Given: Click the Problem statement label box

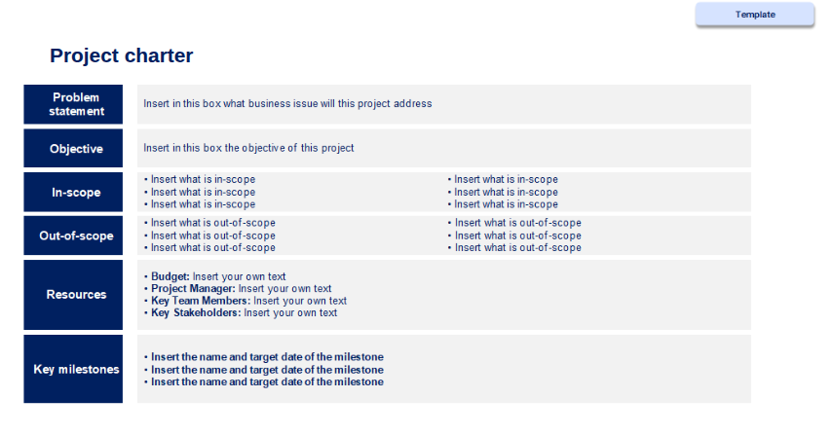Looking at the screenshot, I should (73, 104).
